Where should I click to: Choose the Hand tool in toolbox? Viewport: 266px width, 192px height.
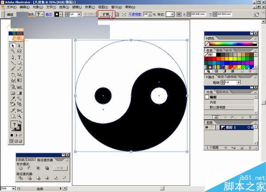coord(13,116)
